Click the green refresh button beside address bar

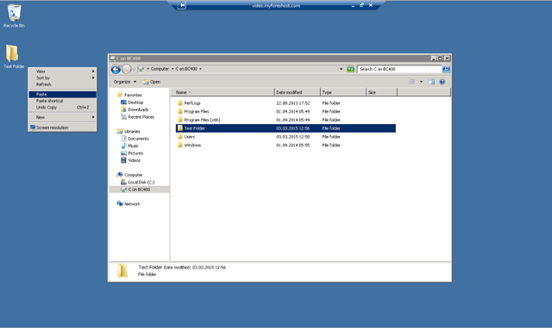click(x=350, y=69)
